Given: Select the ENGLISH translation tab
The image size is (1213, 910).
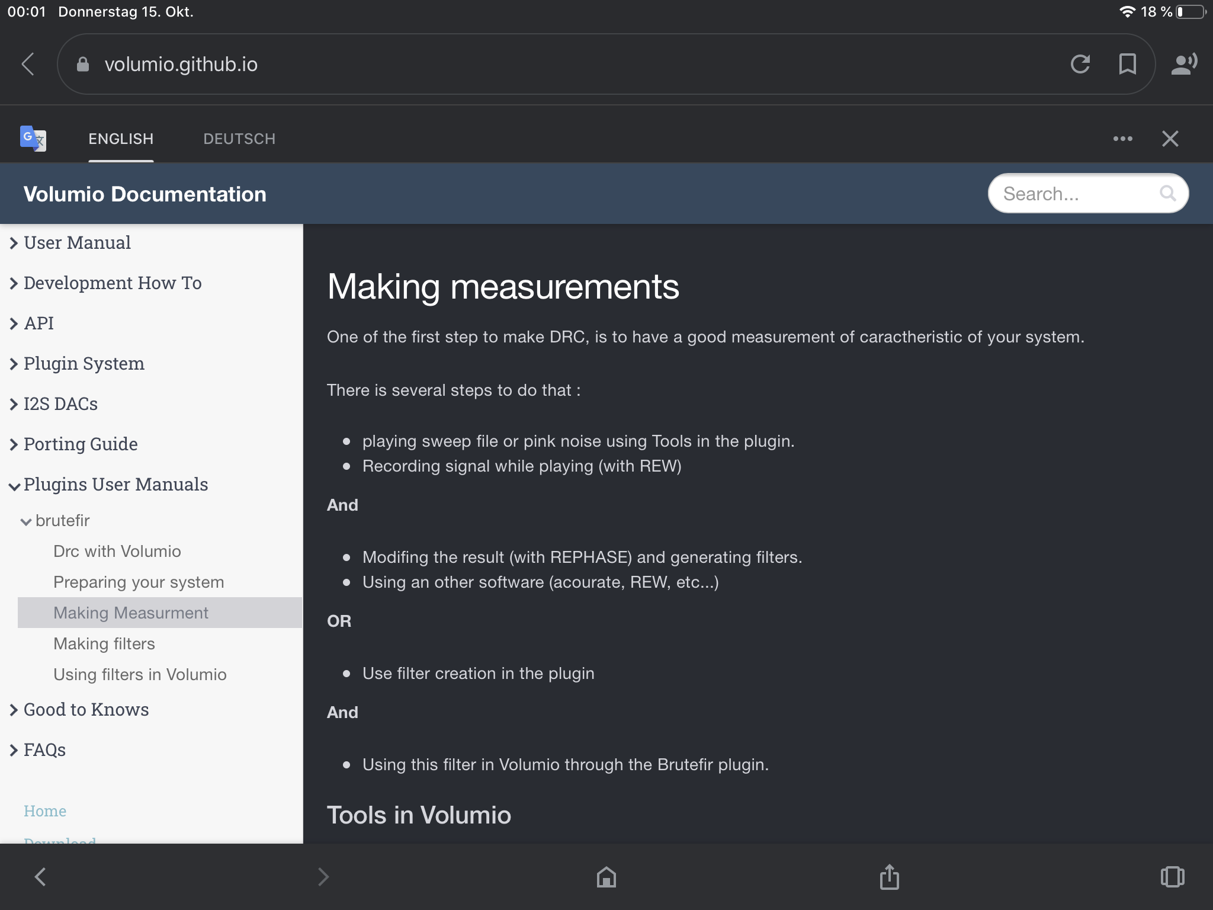Looking at the screenshot, I should tap(121, 139).
